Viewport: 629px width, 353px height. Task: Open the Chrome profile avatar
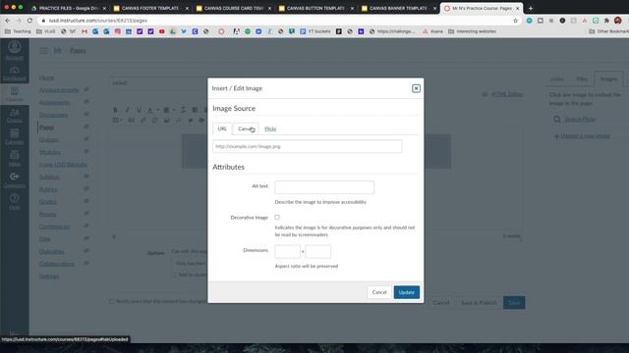(x=618, y=21)
